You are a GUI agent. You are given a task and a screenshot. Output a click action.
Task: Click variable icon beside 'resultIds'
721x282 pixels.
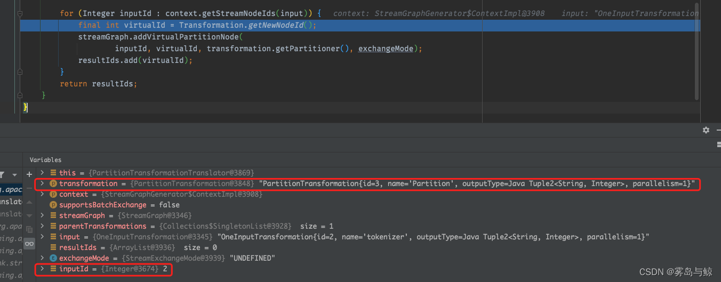pos(53,247)
